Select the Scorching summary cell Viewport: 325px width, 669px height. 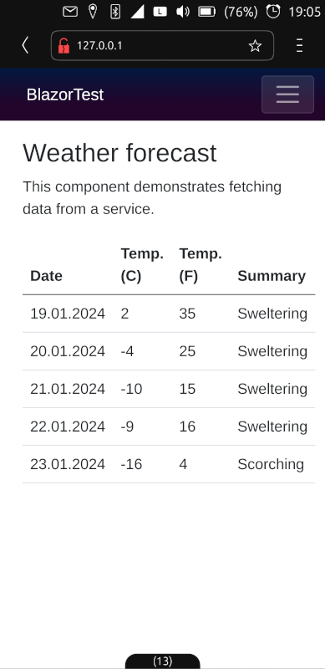tap(271, 464)
